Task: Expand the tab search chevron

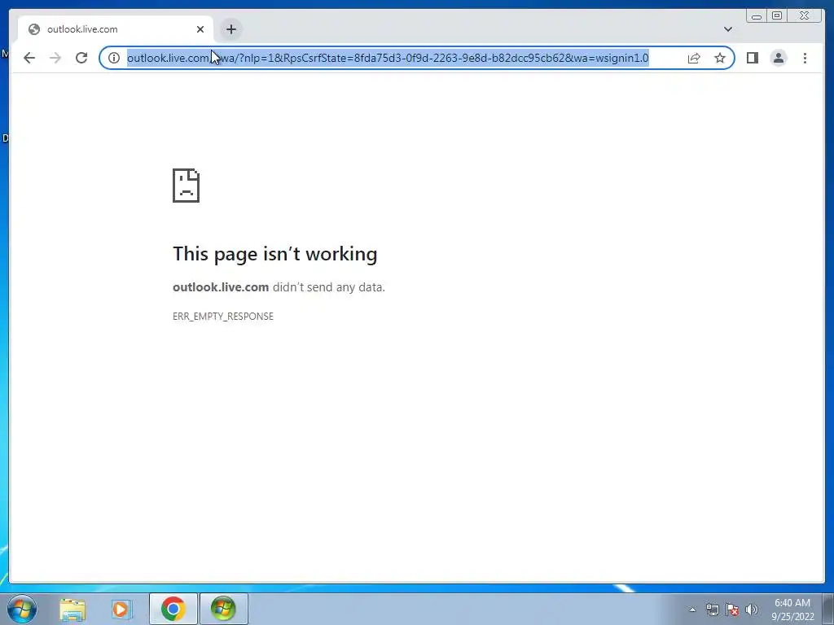Action: point(727,29)
